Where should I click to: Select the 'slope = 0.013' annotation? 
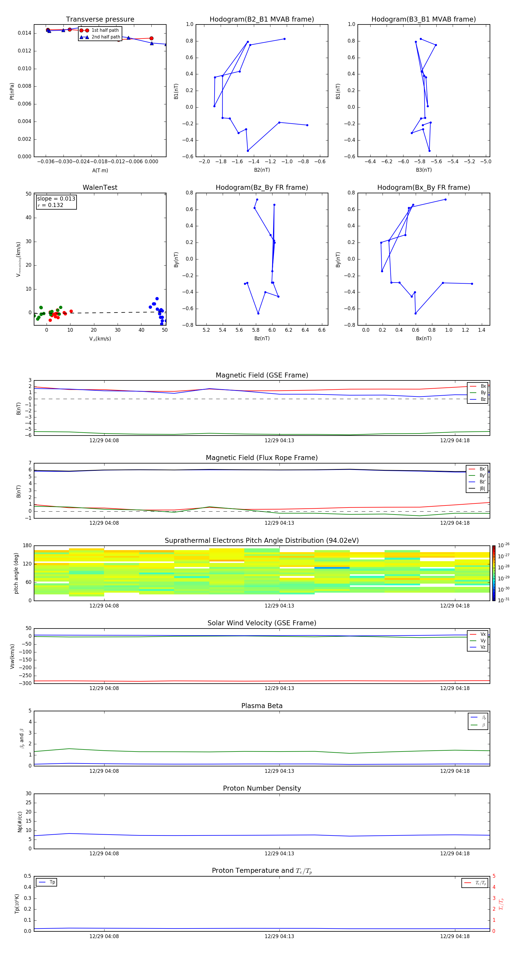coord(56,199)
